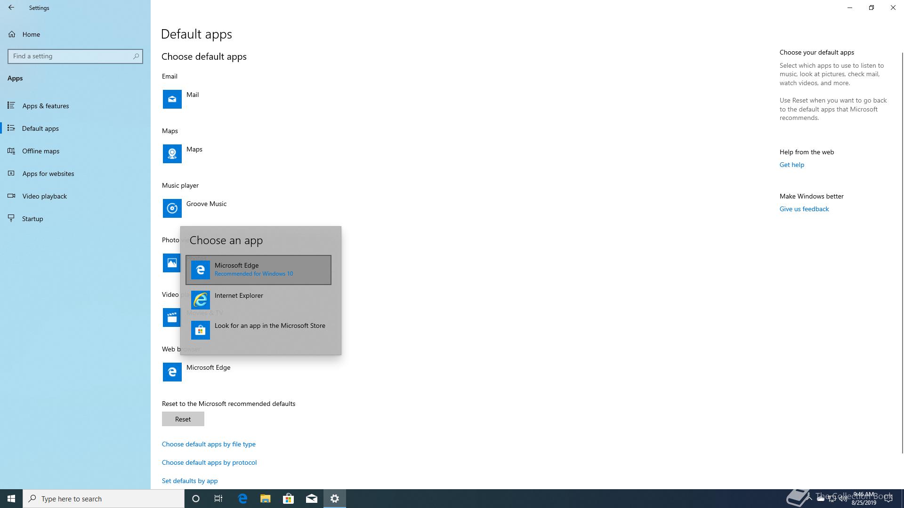Choose Internet Explorer in the popup
This screenshot has height=508, width=904.
(258, 300)
